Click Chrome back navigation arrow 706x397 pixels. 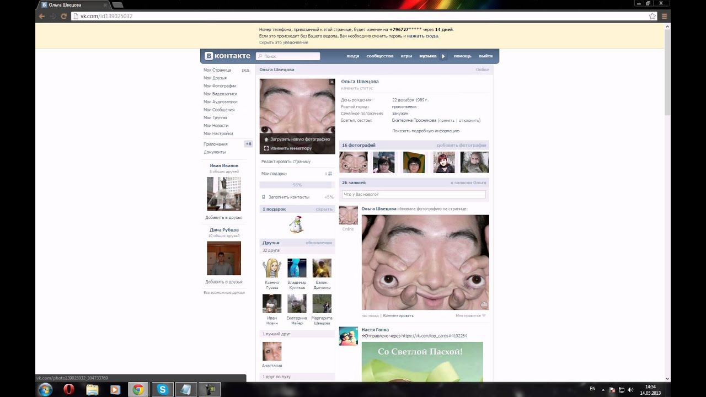pos(42,16)
